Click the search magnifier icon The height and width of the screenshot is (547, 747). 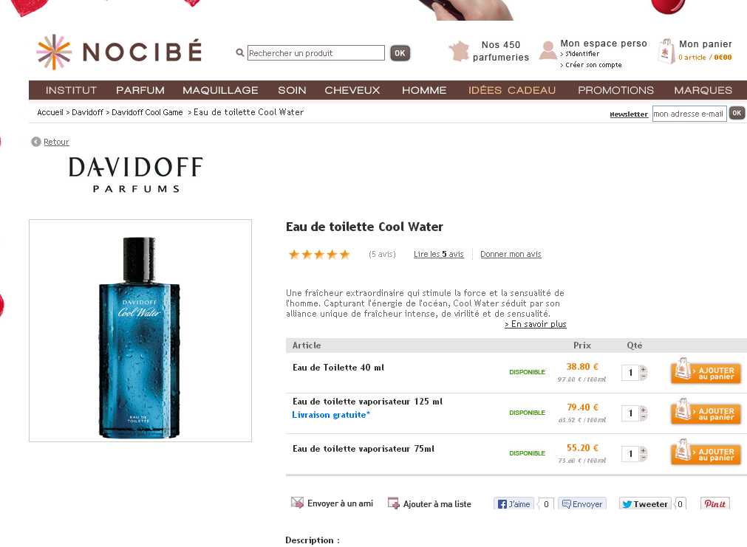tap(240, 53)
